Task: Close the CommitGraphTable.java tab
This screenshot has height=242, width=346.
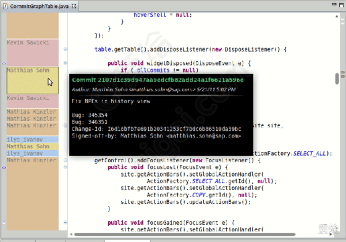Action: (74, 6)
